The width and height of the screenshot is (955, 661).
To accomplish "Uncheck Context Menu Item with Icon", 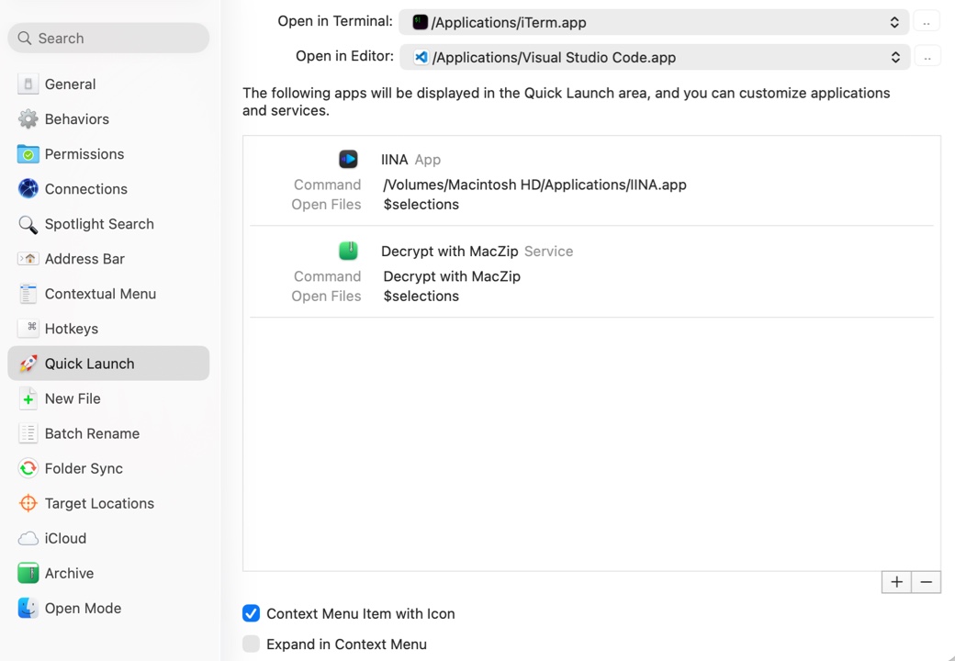I will pyautogui.click(x=251, y=613).
